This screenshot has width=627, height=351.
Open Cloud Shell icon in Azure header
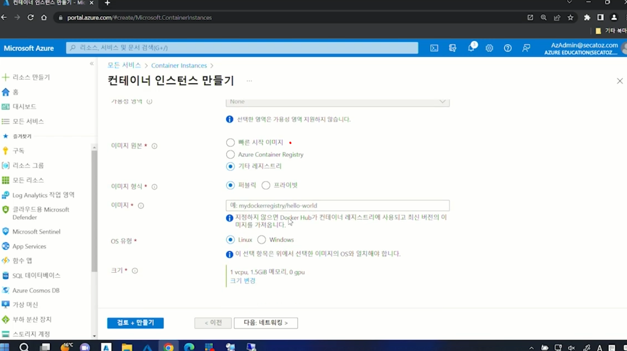(x=434, y=48)
